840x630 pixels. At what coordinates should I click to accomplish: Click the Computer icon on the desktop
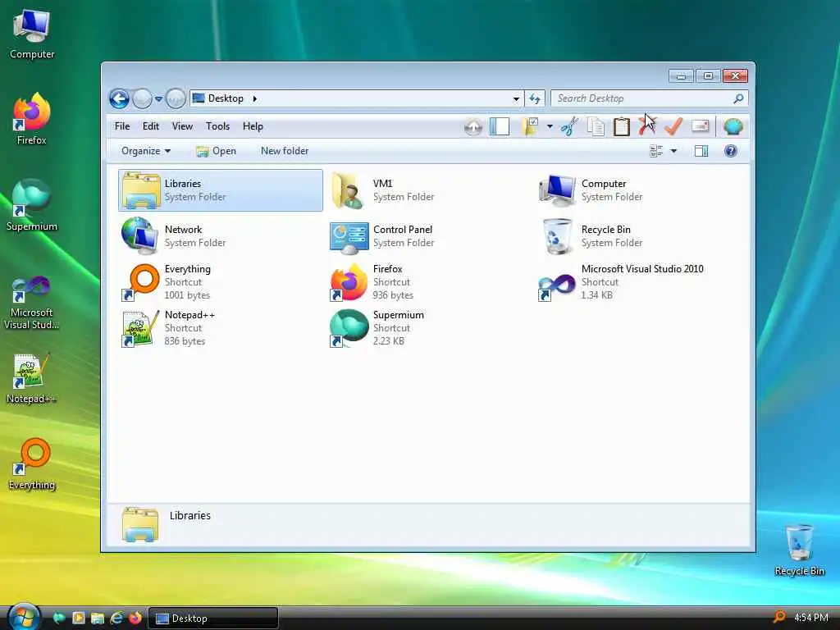[32, 33]
